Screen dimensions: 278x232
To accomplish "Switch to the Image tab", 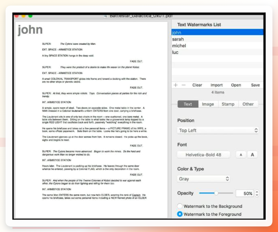I will pos(208,104).
